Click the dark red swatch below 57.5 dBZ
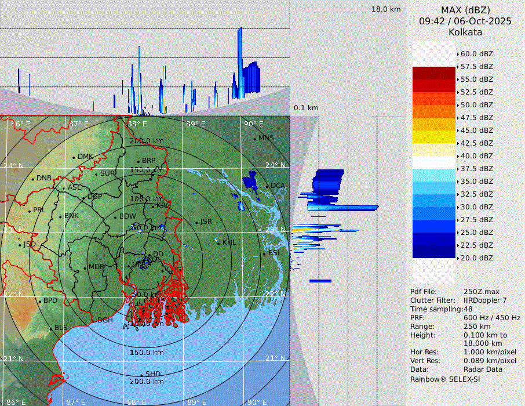525x406 pixels. click(x=434, y=73)
